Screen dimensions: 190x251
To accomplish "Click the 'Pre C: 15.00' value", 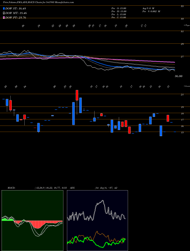I will pyautogui.click(x=119, y=17).
